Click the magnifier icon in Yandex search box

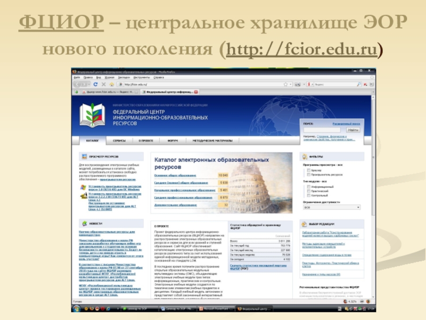[x=359, y=84]
